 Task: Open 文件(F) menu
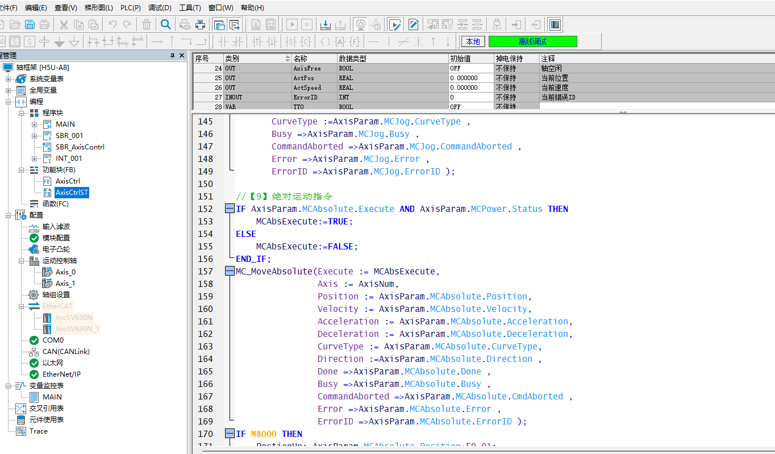click(x=8, y=8)
